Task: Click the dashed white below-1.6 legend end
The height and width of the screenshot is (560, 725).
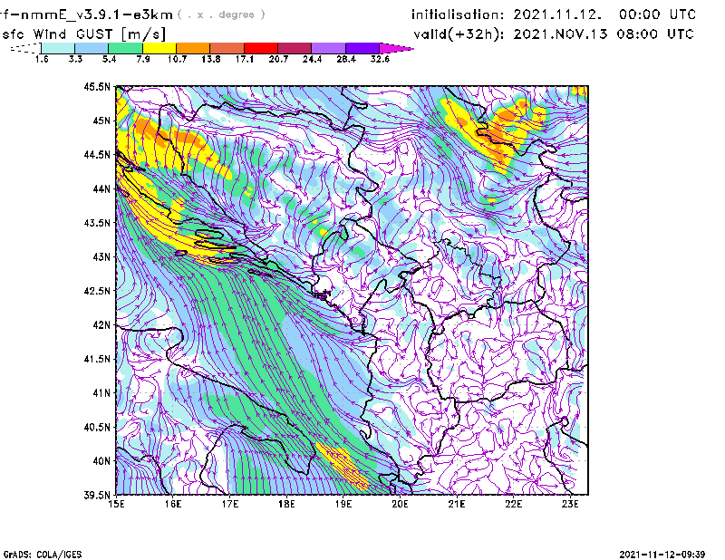Action: (x=25, y=48)
